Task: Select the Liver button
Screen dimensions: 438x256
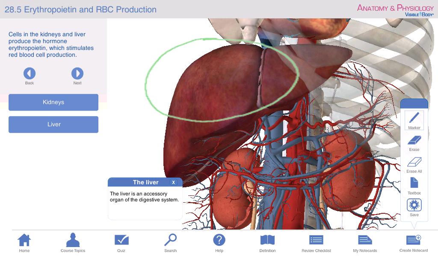Action: coord(53,125)
